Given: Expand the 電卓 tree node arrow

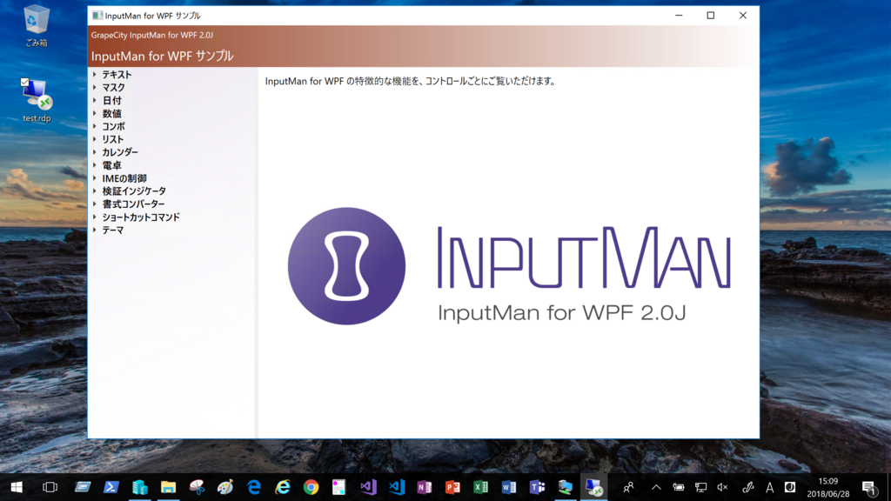Looking at the screenshot, I should click(x=95, y=165).
